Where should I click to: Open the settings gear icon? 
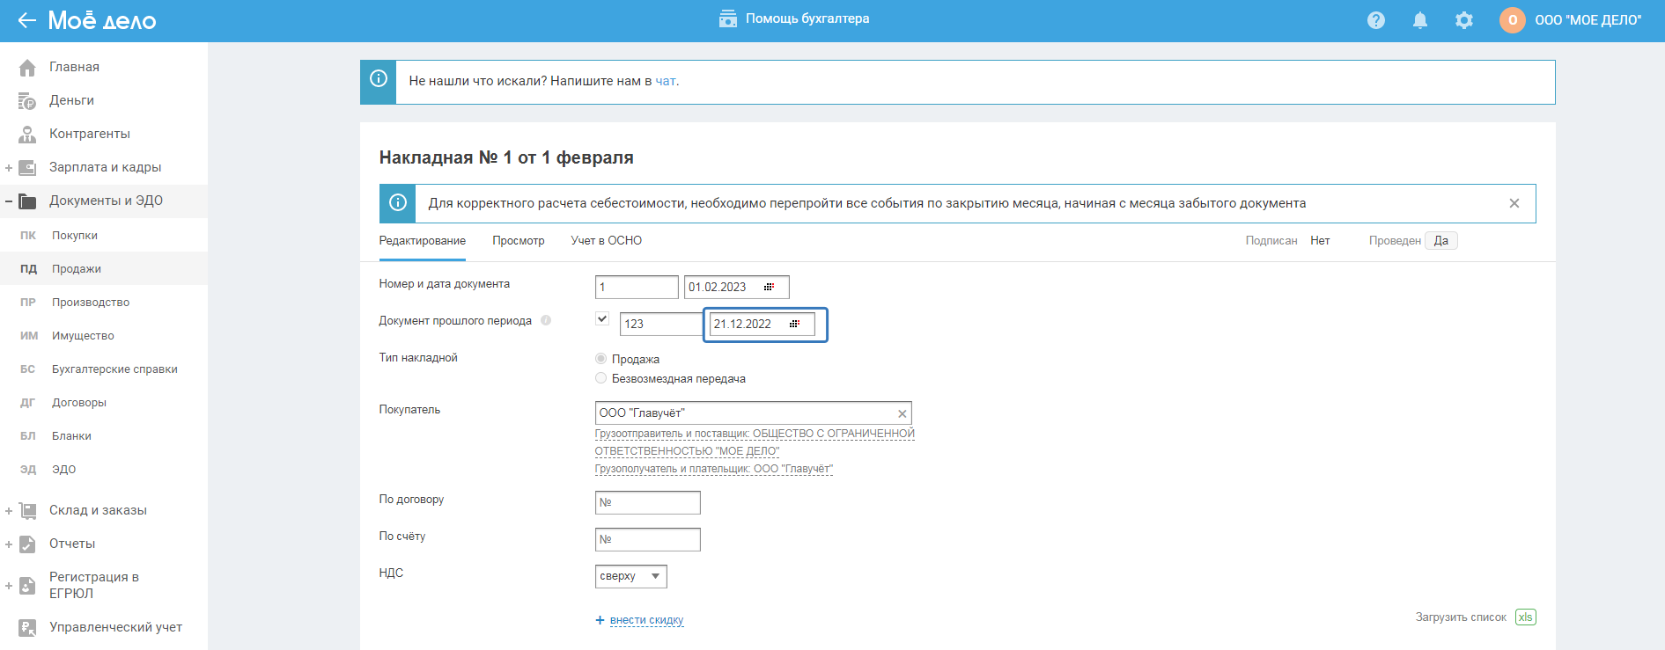point(1464,20)
